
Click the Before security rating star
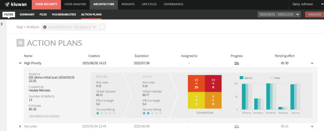pyautogui.click(x=98, y=113)
